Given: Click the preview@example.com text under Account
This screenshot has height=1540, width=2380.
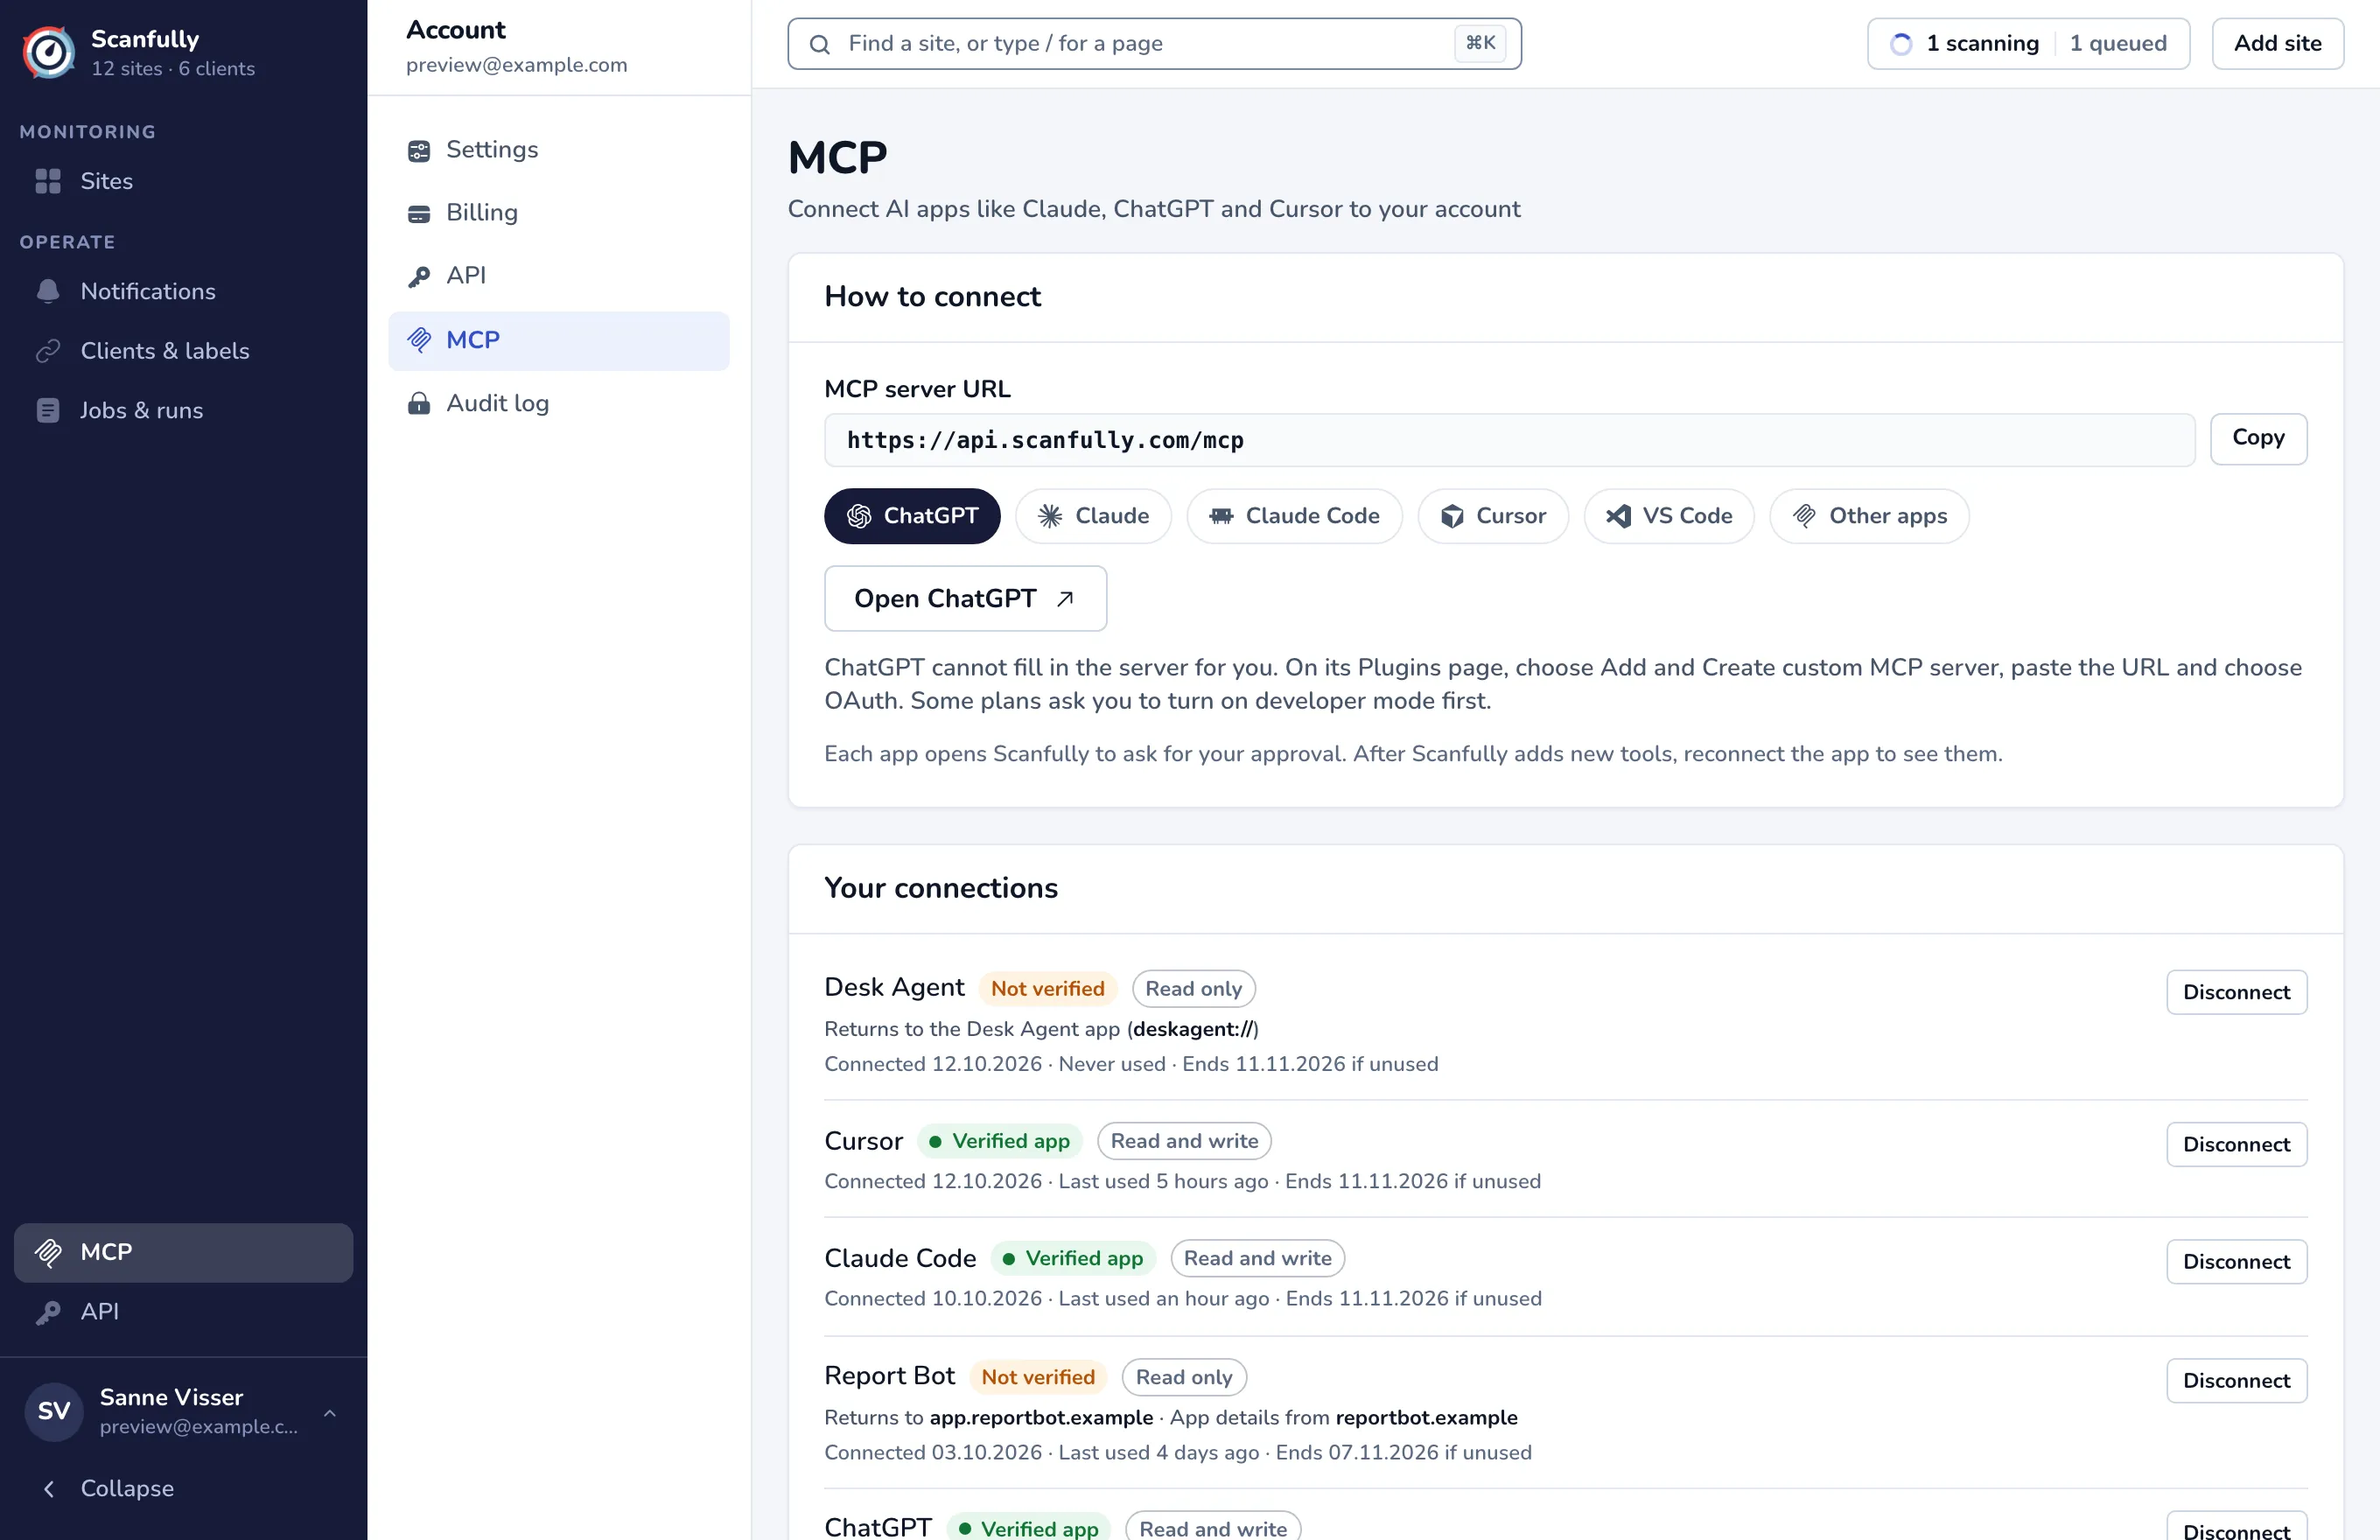Looking at the screenshot, I should tap(516, 65).
